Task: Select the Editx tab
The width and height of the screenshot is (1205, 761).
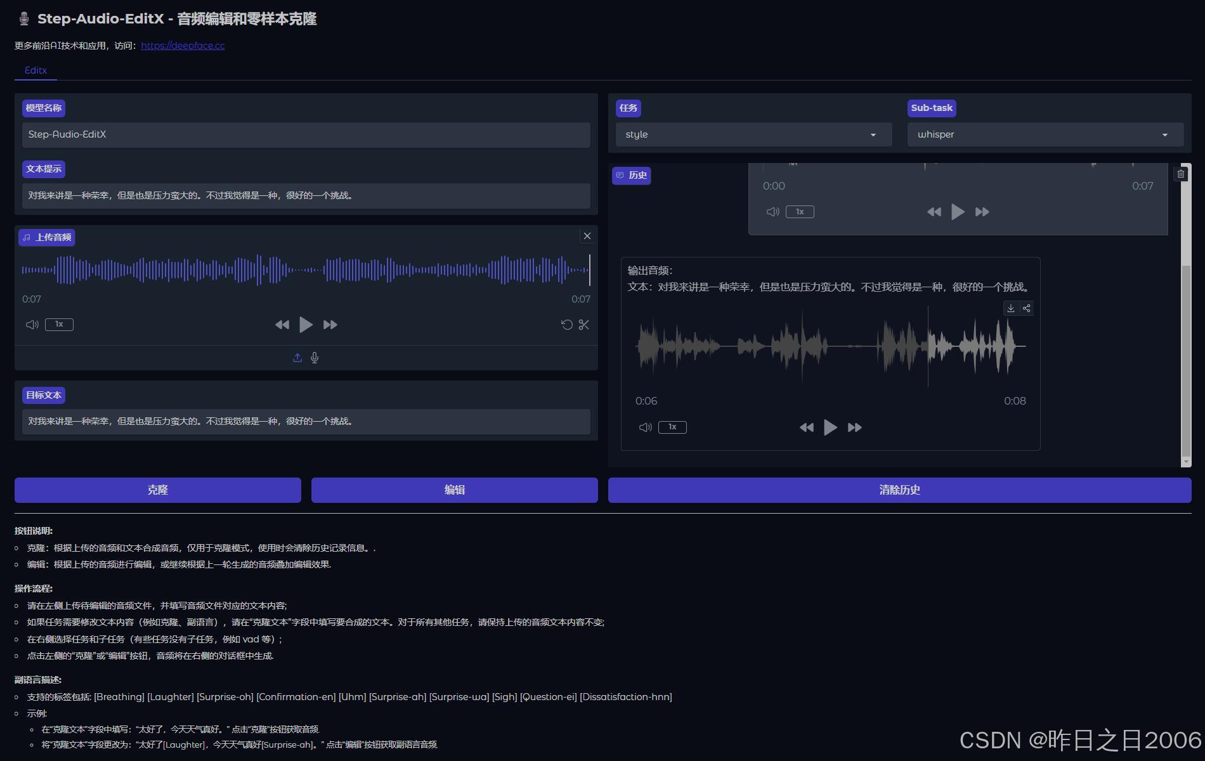Action: [x=36, y=70]
